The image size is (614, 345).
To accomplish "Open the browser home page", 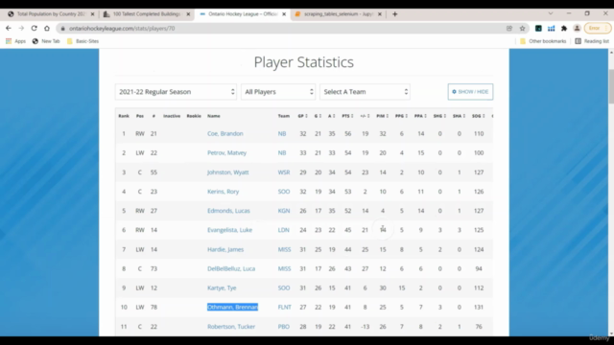I will coord(47,28).
